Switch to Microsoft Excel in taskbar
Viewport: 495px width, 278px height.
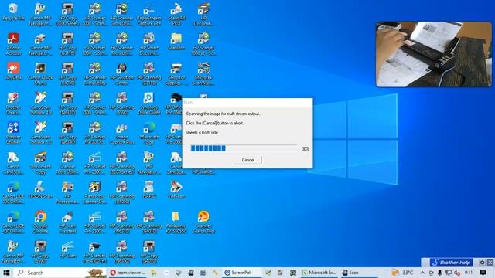point(319,273)
